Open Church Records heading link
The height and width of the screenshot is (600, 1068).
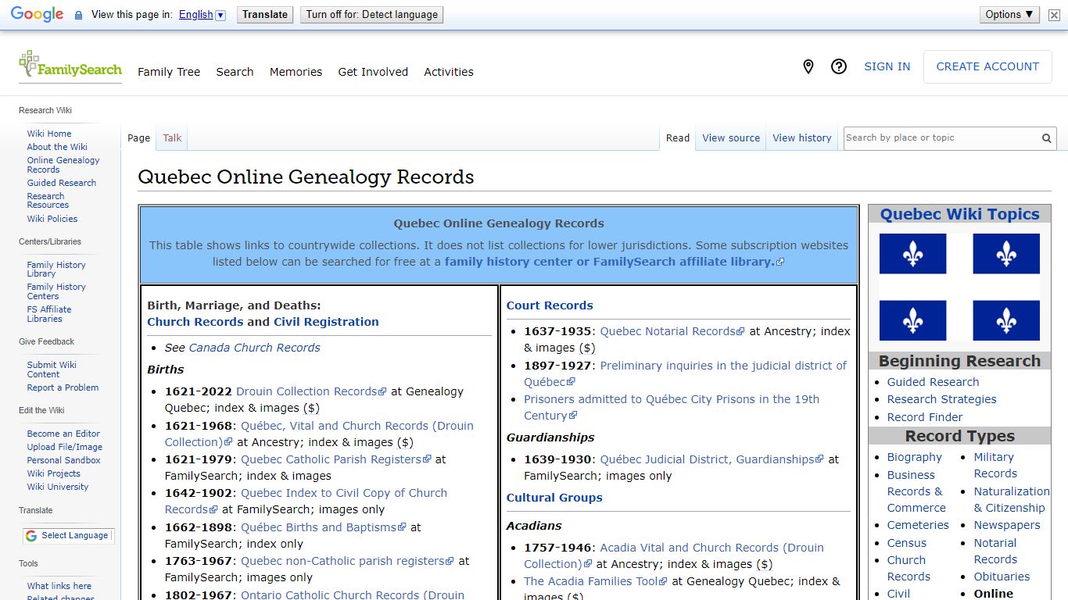point(195,322)
